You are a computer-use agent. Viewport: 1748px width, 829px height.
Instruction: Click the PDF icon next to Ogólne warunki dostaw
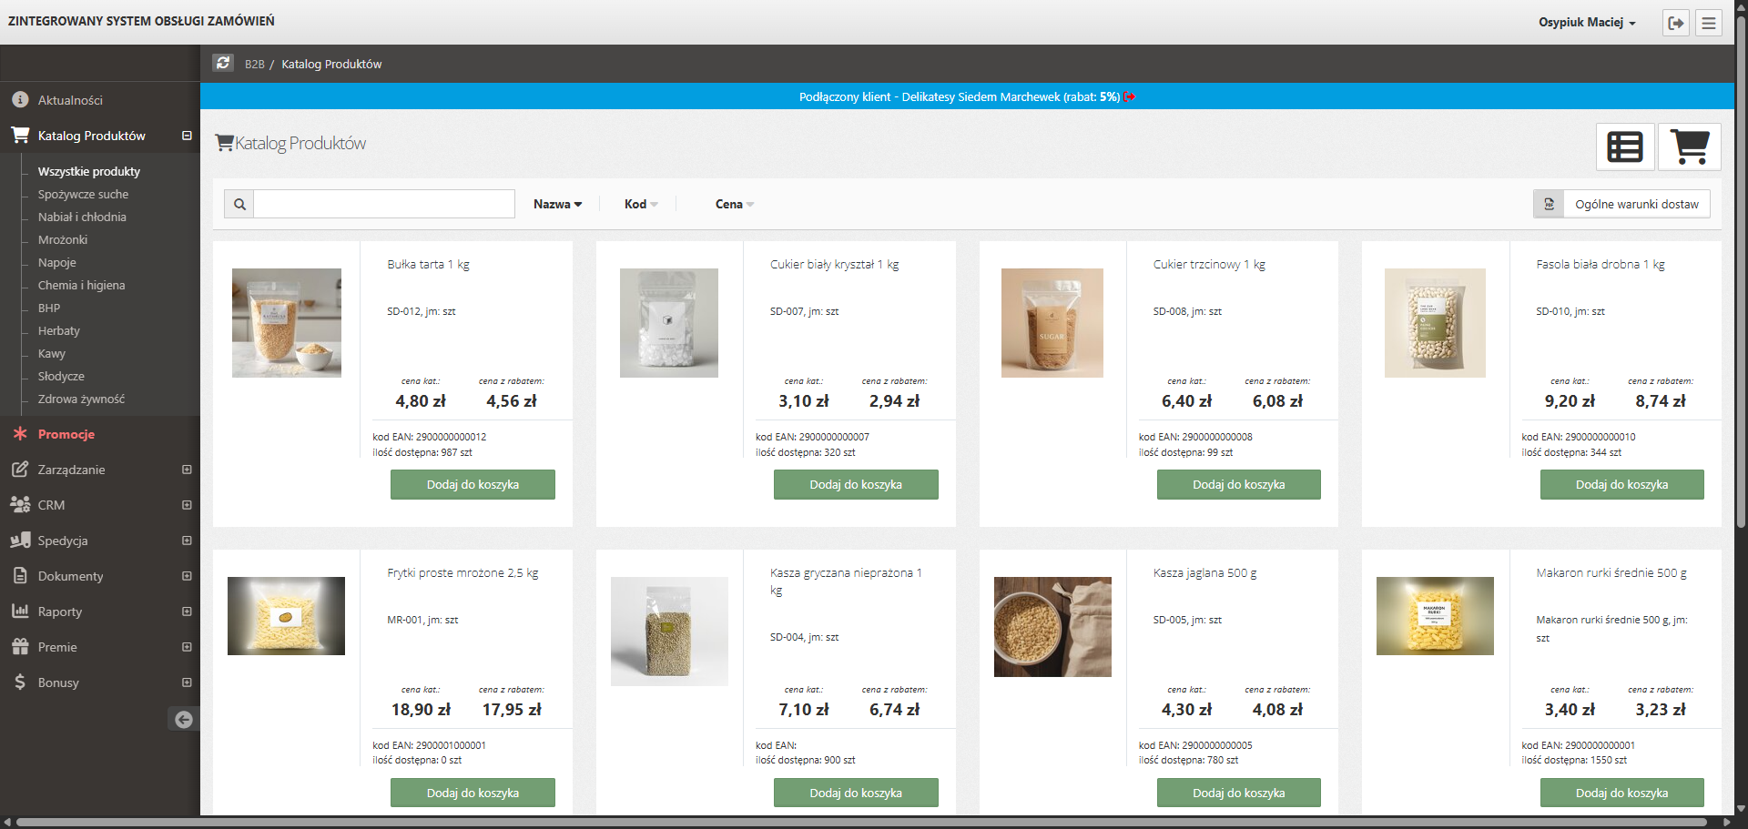[1548, 203]
